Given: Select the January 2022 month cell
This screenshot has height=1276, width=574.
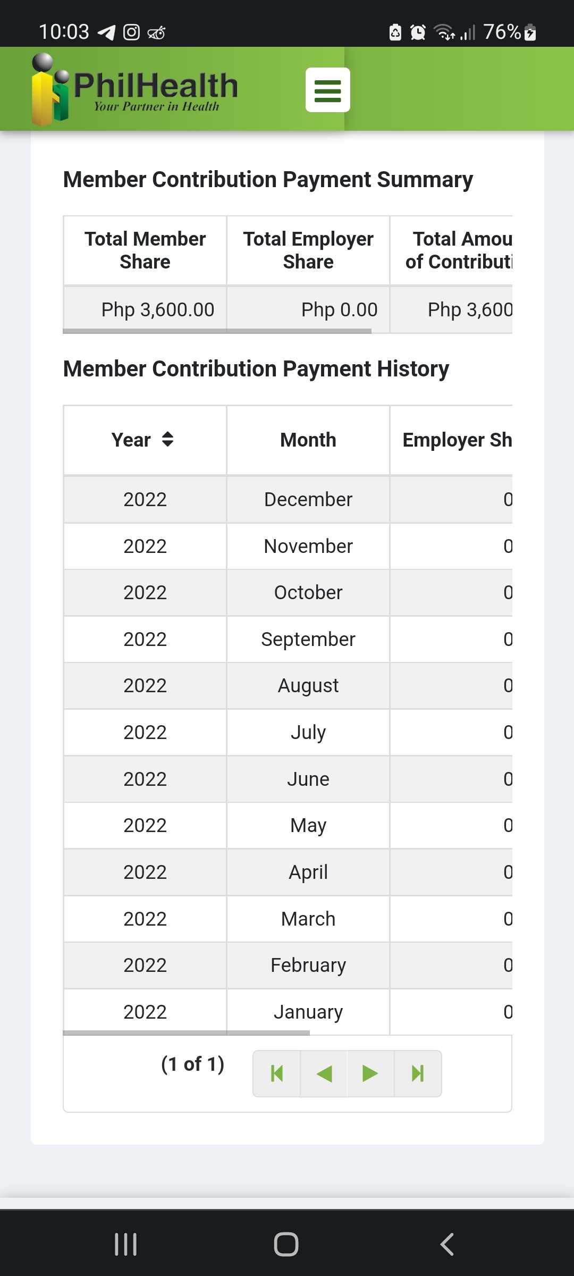Looking at the screenshot, I should coord(308,1012).
